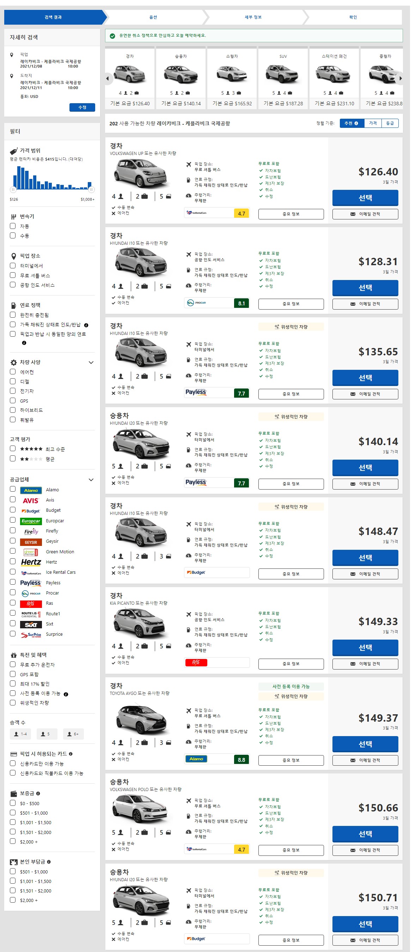Select the 6+ passengers icon button

(73, 734)
